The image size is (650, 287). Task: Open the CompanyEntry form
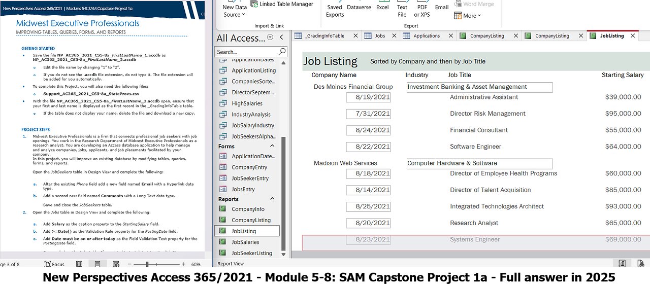click(x=248, y=167)
